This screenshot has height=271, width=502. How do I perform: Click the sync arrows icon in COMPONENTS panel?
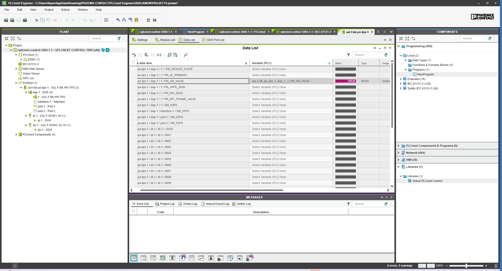coord(413,39)
